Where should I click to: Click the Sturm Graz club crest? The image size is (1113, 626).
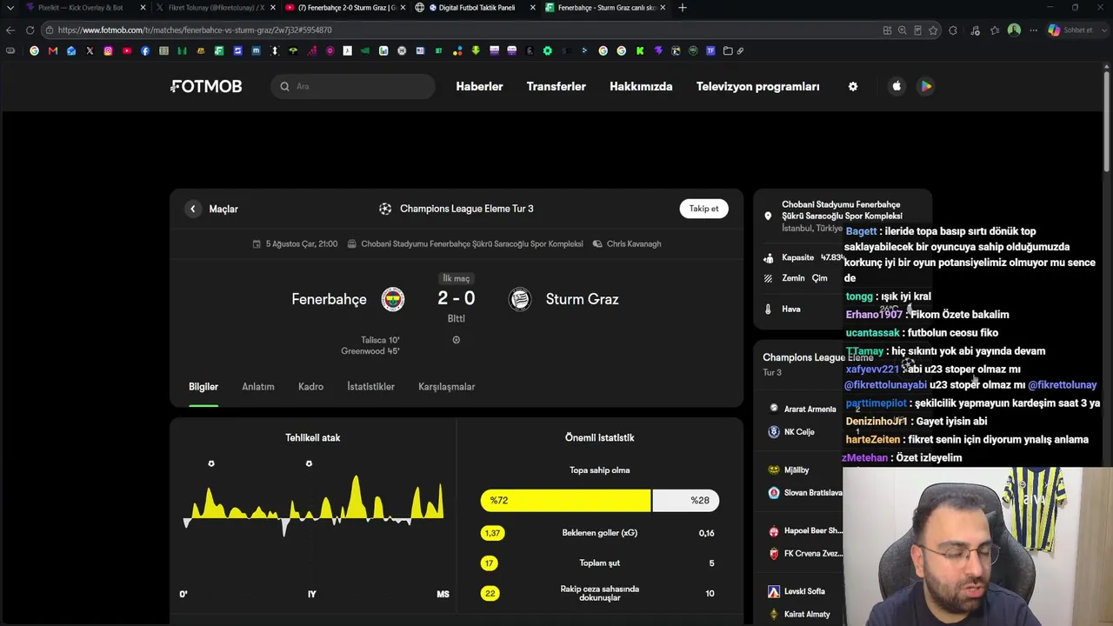520,299
